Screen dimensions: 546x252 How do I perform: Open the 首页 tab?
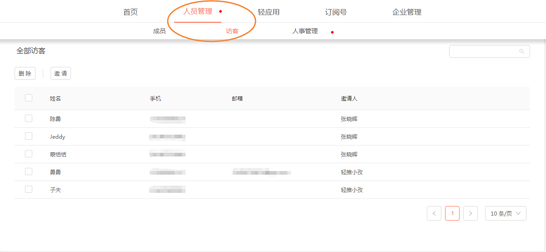pyautogui.click(x=130, y=12)
